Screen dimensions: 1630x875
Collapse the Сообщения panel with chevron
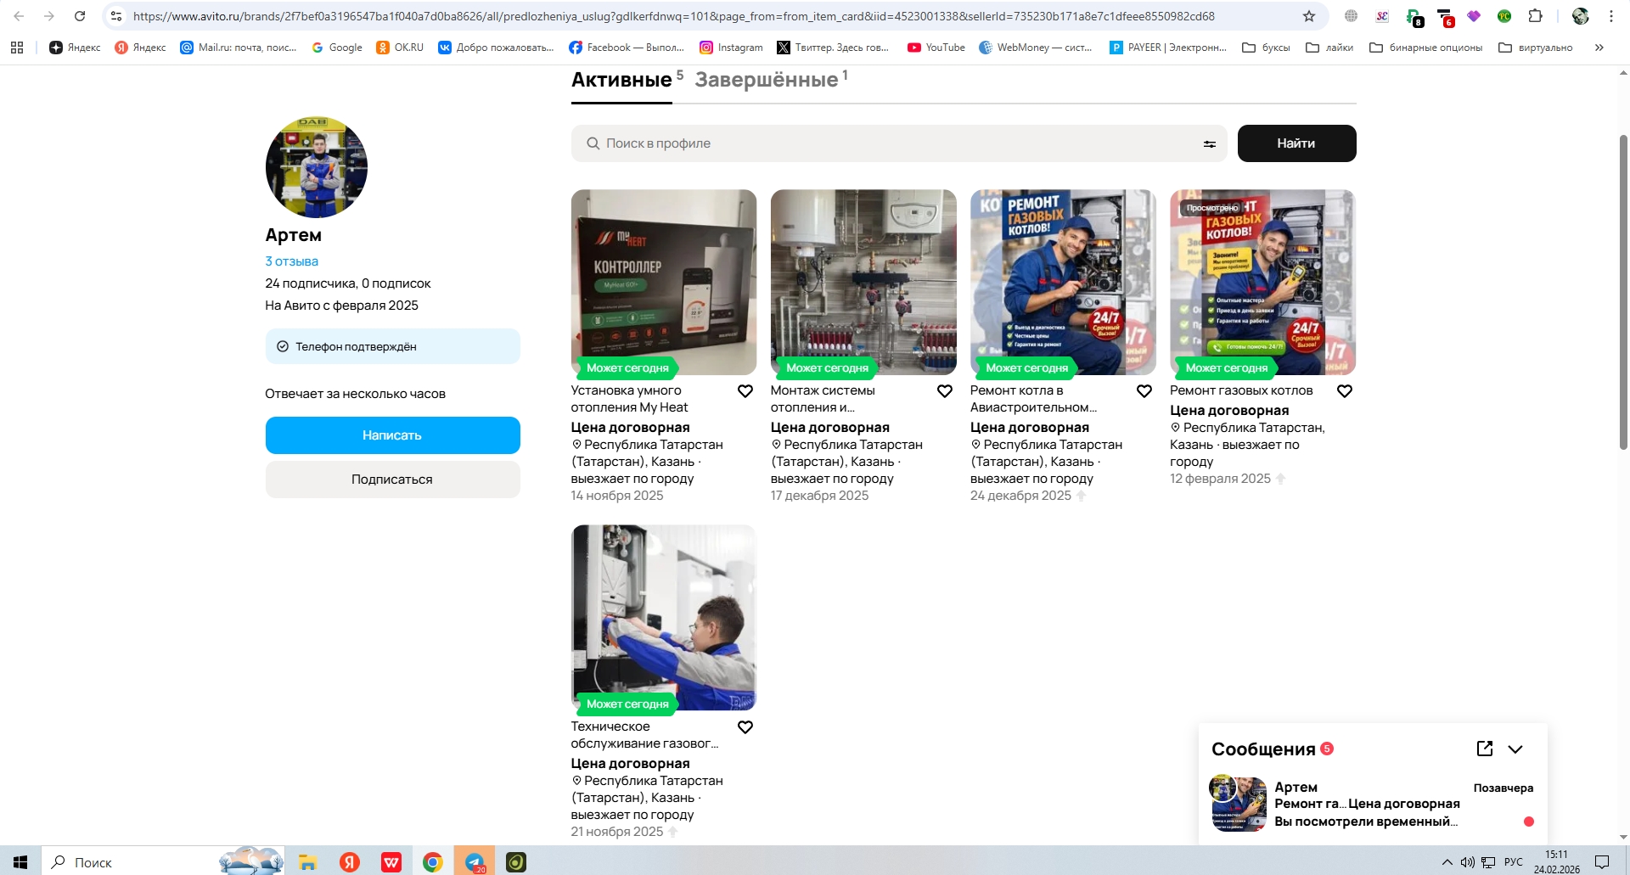pyautogui.click(x=1515, y=749)
